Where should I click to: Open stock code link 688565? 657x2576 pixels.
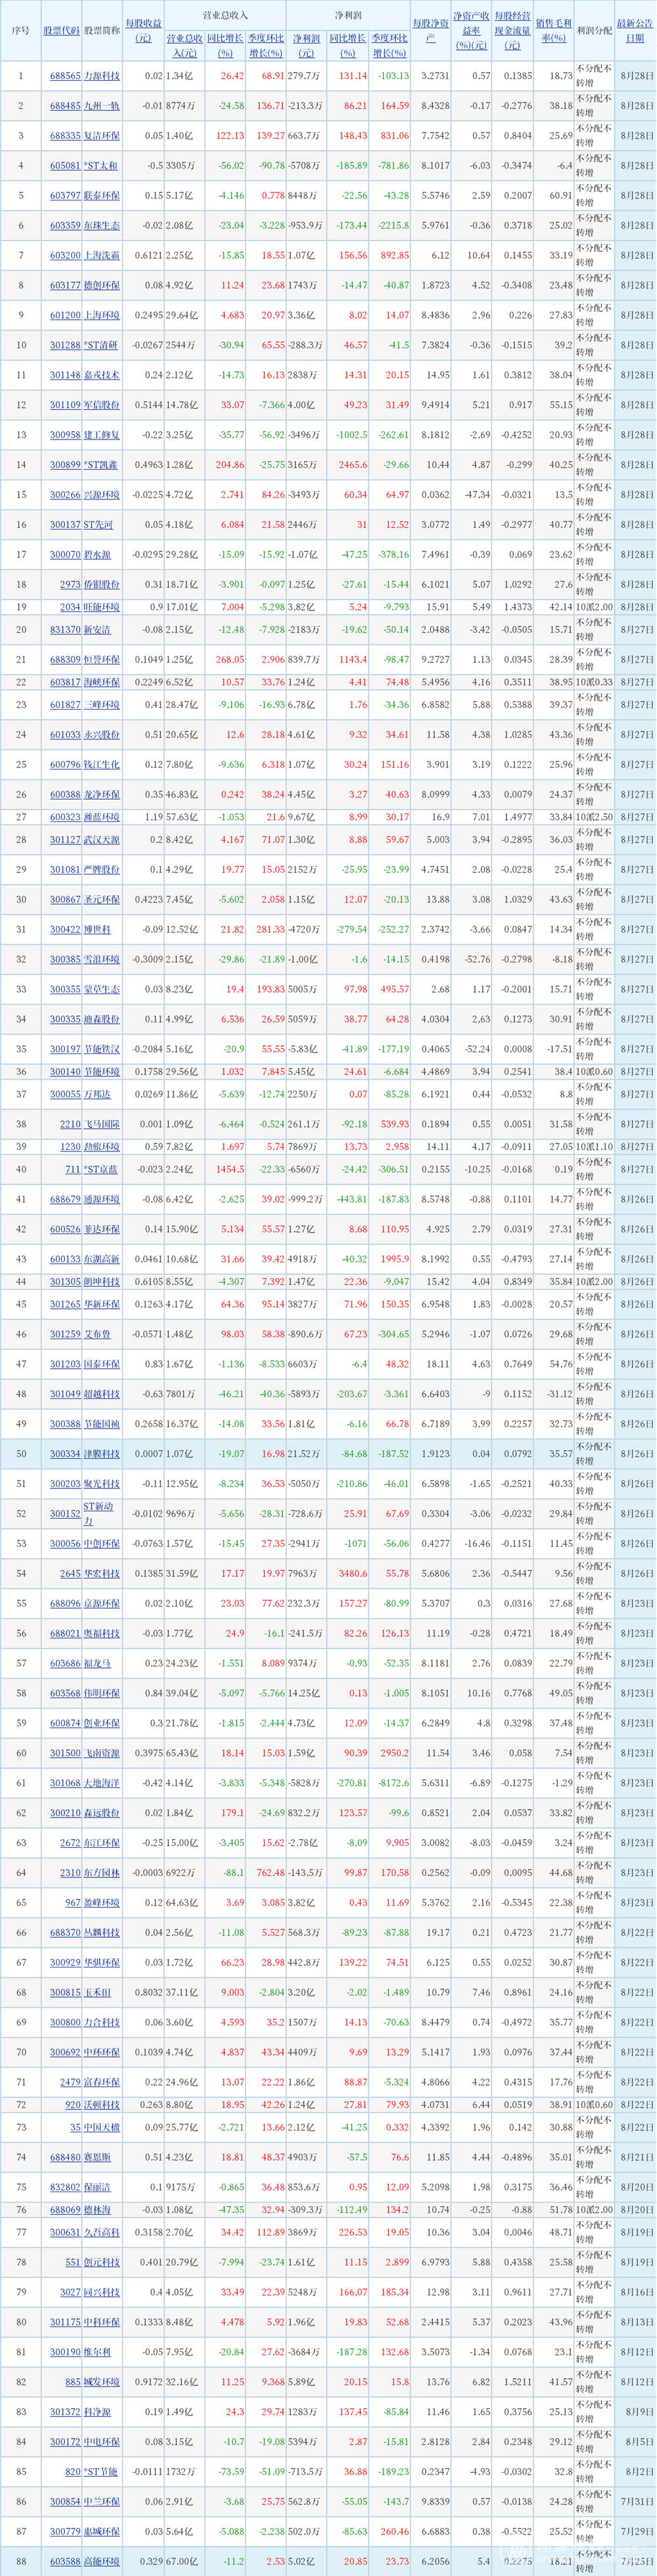[65, 76]
